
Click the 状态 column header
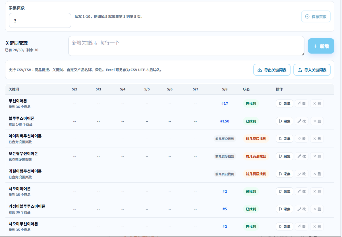[x=246, y=89]
